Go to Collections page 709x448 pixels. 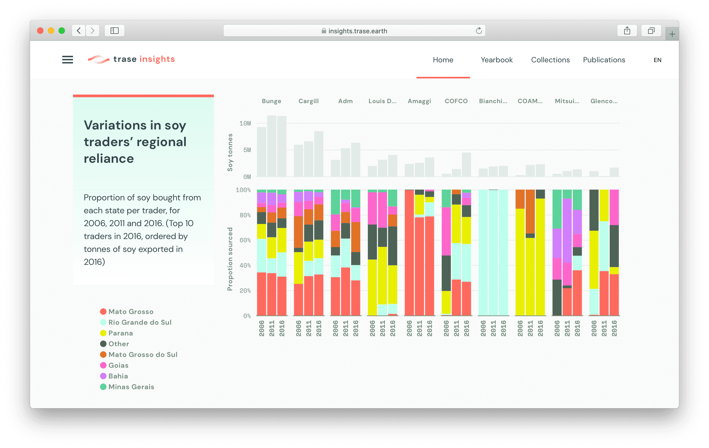click(x=550, y=60)
